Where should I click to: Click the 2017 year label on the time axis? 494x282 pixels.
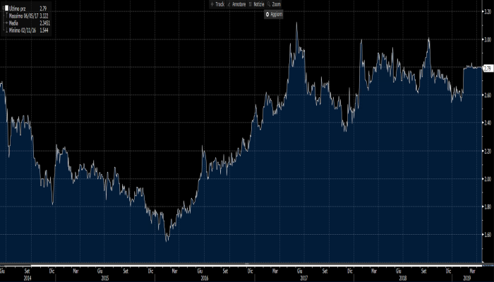tap(304, 277)
